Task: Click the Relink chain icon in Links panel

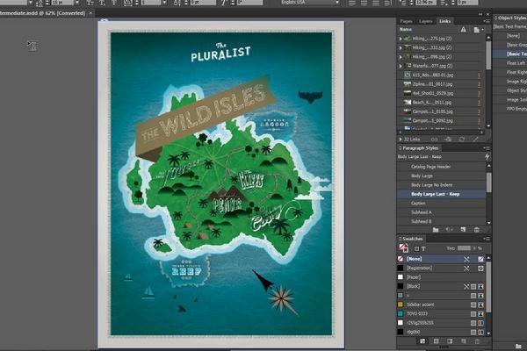Action: (434, 139)
